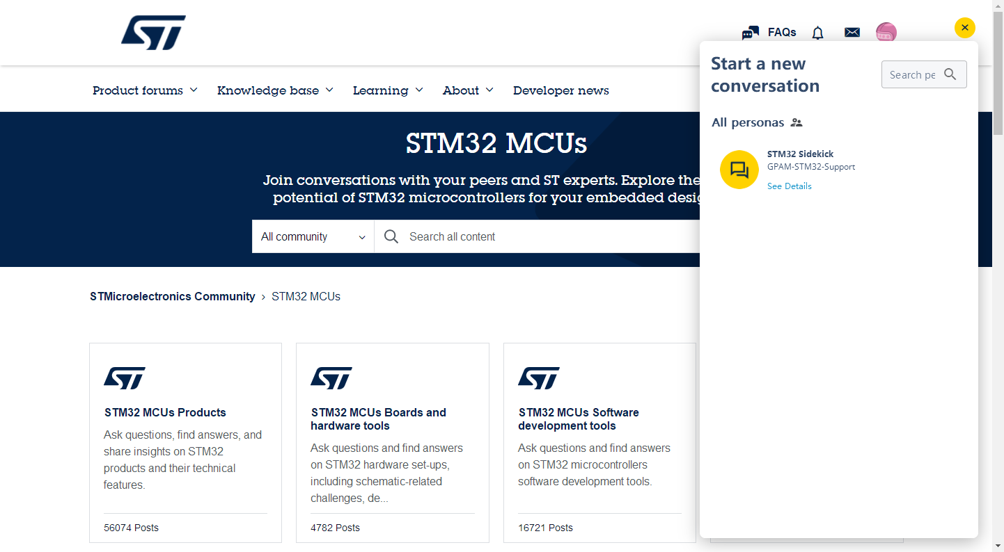This screenshot has height=552, width=1004.
Task: Click the GPAM-STM32-Support label
Action: click(811, 167)
